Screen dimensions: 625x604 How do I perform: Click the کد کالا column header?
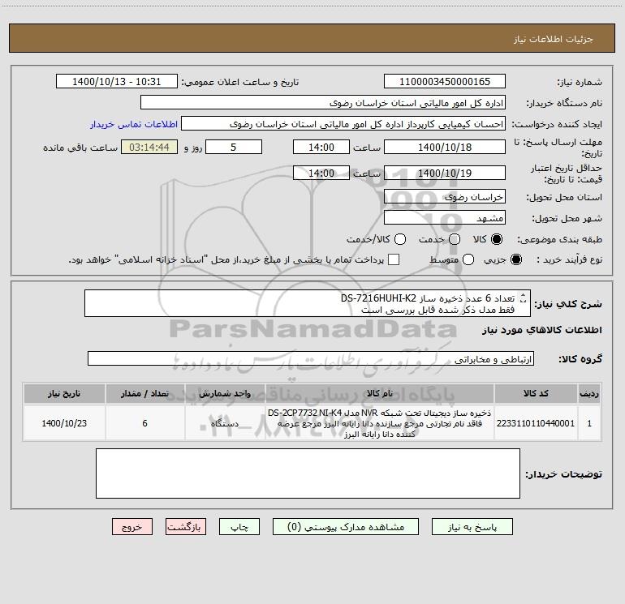(x=536, y=393)
